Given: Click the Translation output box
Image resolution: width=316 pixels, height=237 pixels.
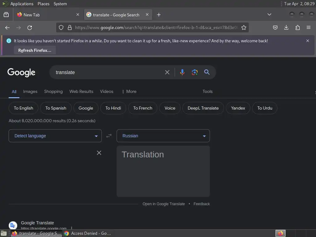Looking at the screenshot, I should (x=163, y=171).
